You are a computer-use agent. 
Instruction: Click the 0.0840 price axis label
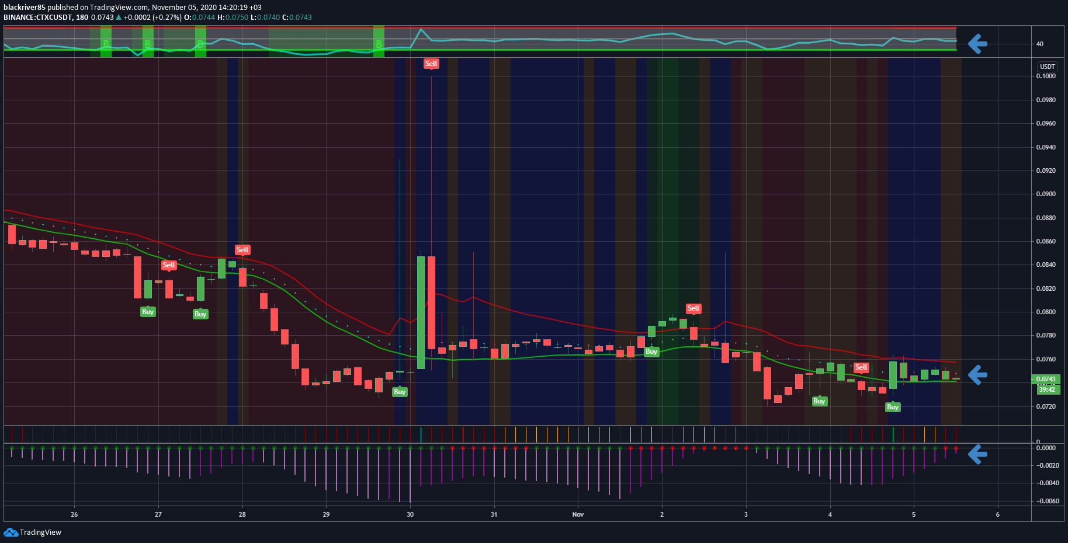[1046, 264]
